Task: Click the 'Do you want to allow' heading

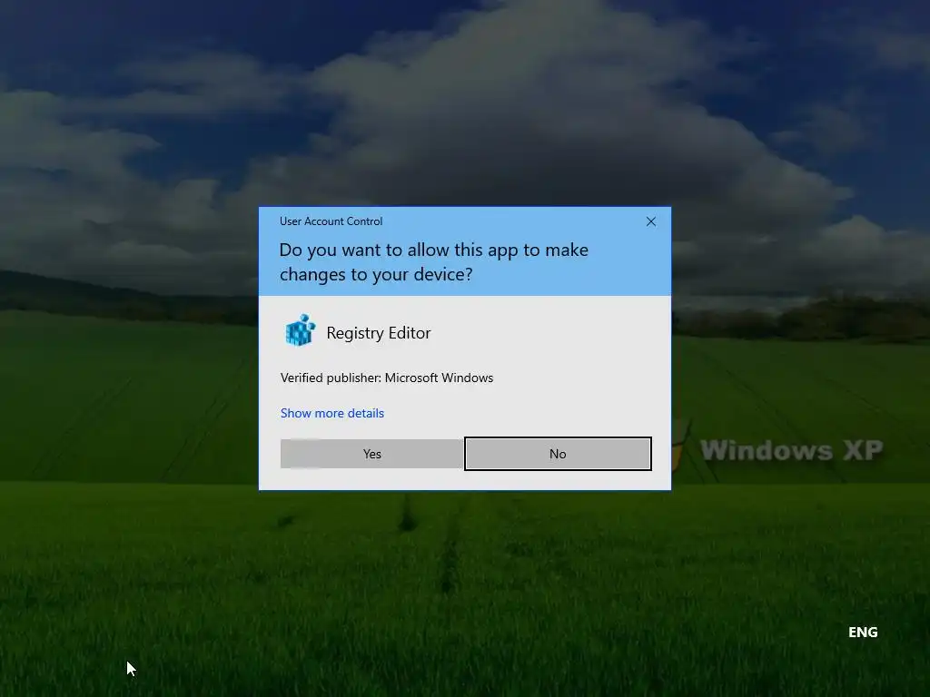Action: 433,262
